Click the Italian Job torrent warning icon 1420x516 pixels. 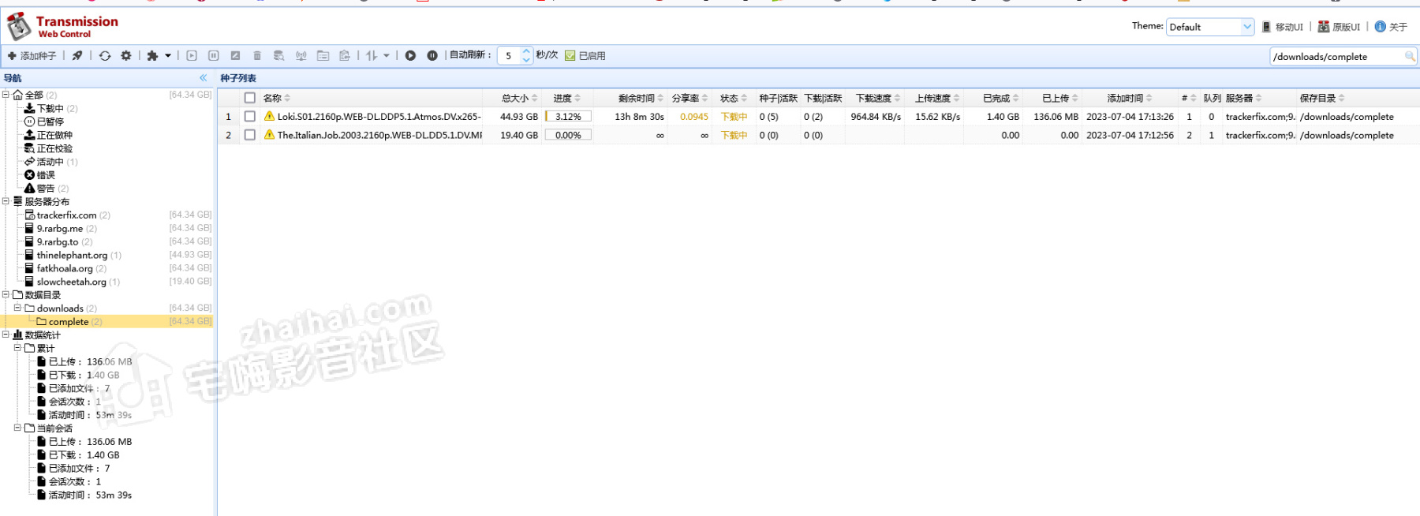tap(270, 135)
